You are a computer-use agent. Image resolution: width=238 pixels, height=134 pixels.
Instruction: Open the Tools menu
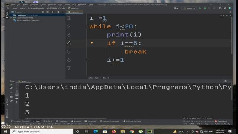pos(67,4)
